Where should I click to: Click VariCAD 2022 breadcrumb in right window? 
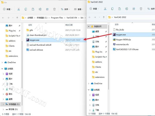tap(120, 17)
